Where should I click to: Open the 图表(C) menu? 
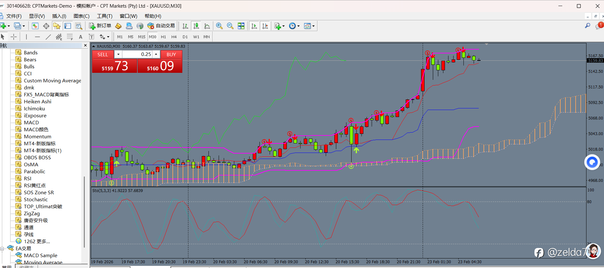pyautogui.click(x=81, y=16)
